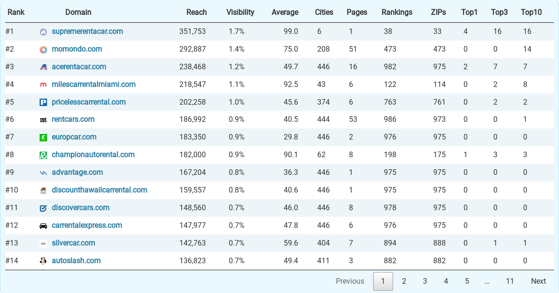Click the carrentalexpress.com car icon
The image size is (559, 293).
pos(43,225)
